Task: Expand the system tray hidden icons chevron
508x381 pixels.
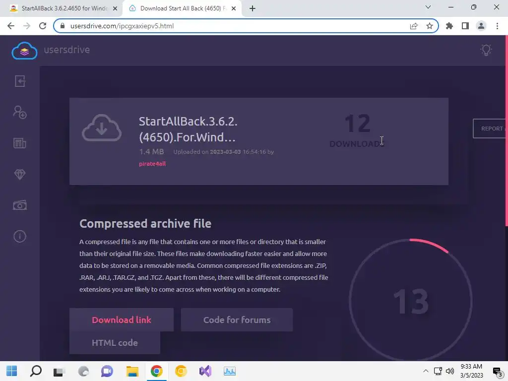Action: (x=426, y=371)
